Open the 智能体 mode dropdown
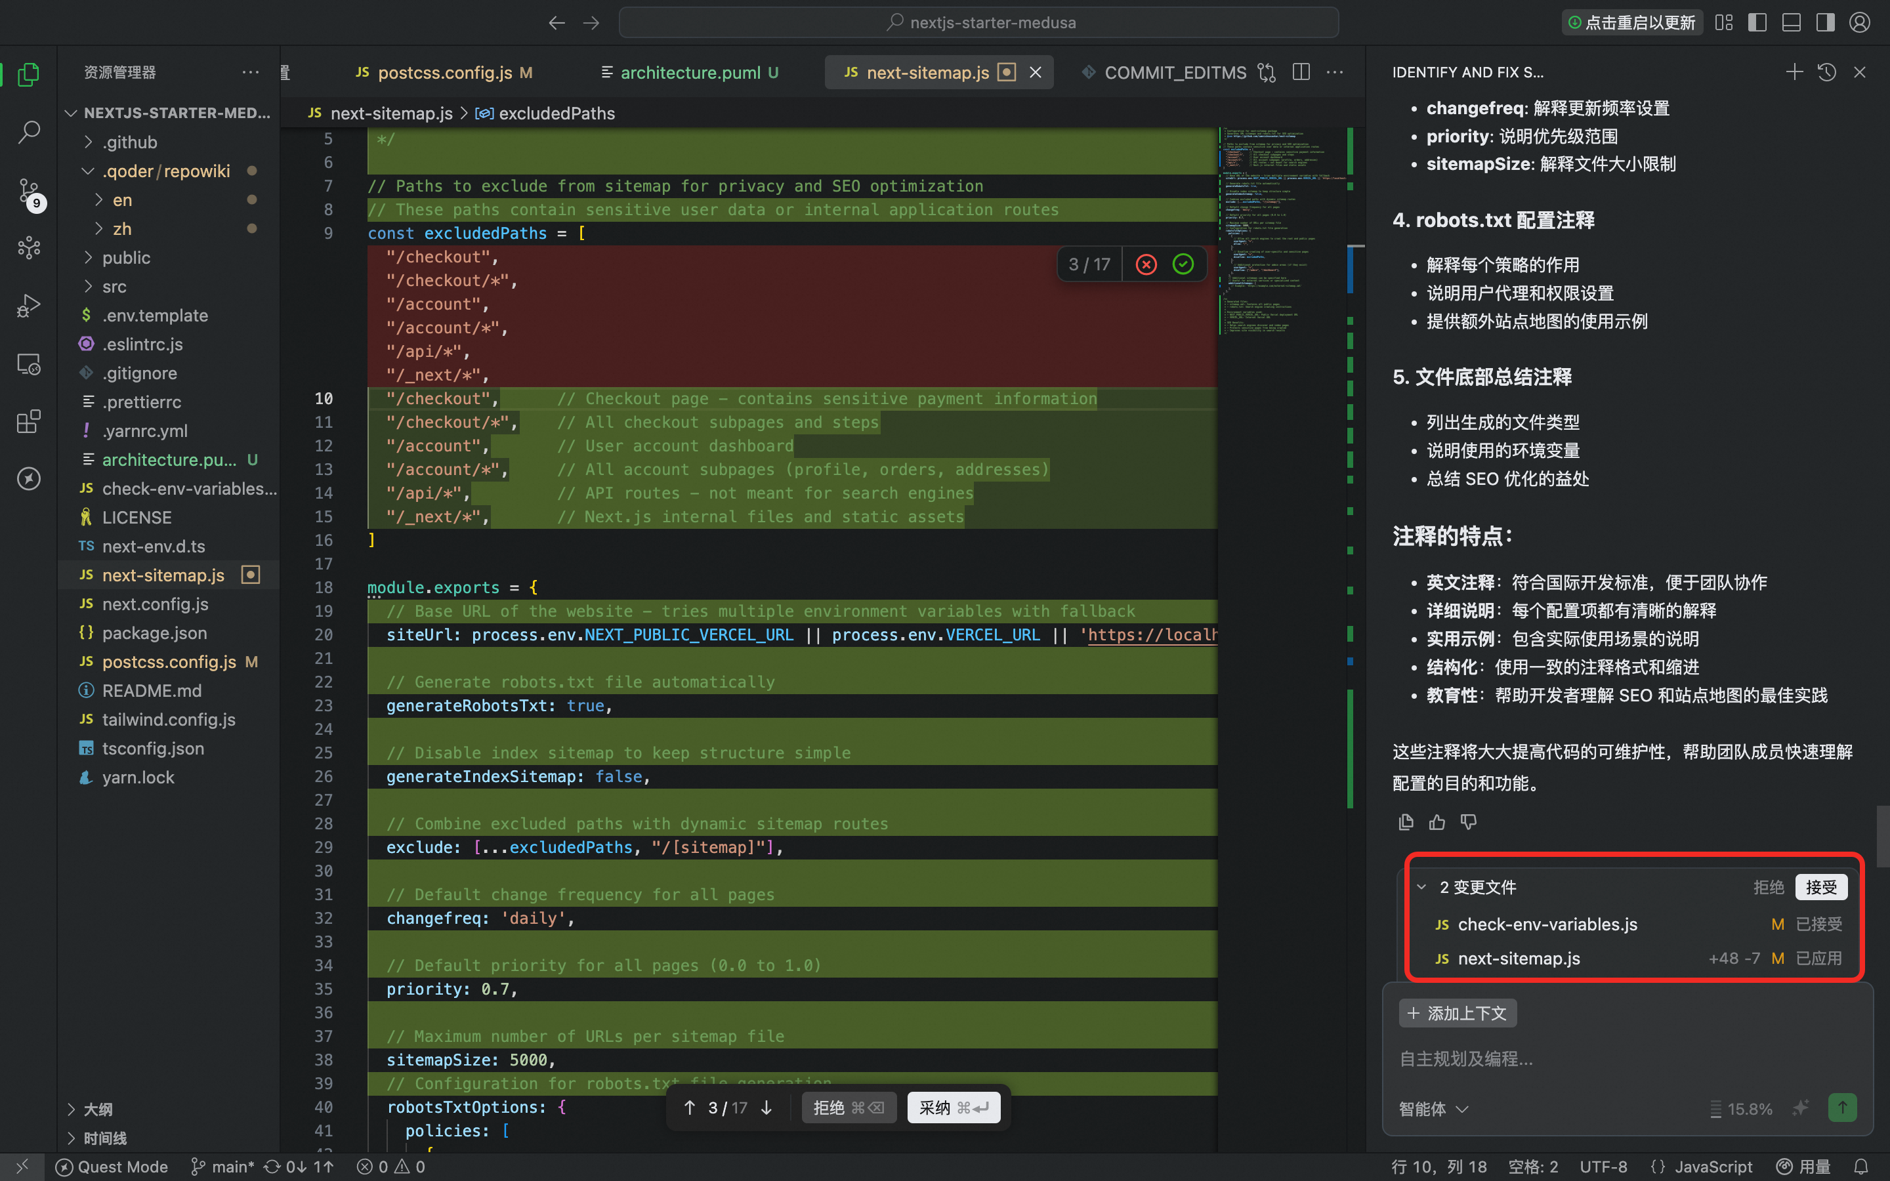The image size is (1890, 1181). (x=1433, y=1109)
